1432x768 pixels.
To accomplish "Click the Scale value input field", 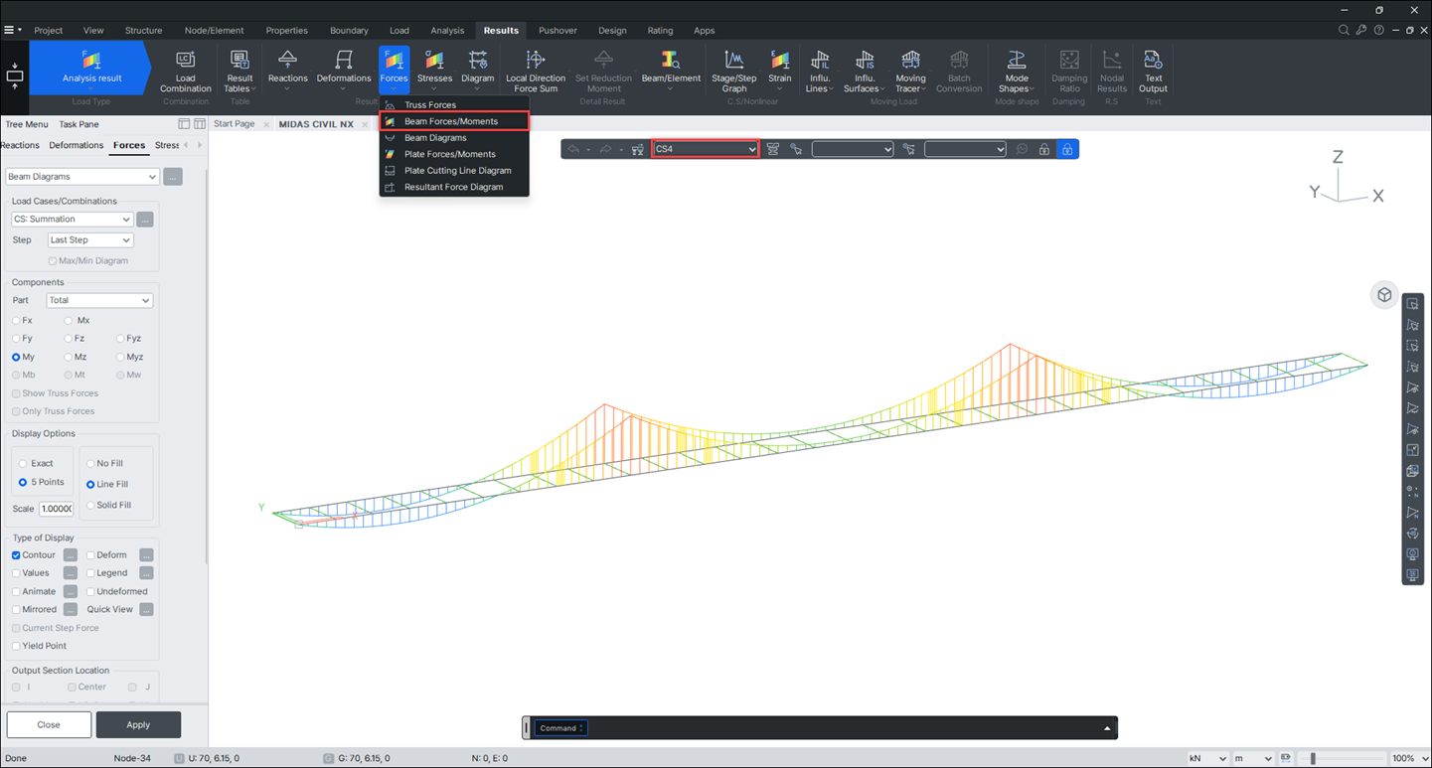I will (56, 509).
